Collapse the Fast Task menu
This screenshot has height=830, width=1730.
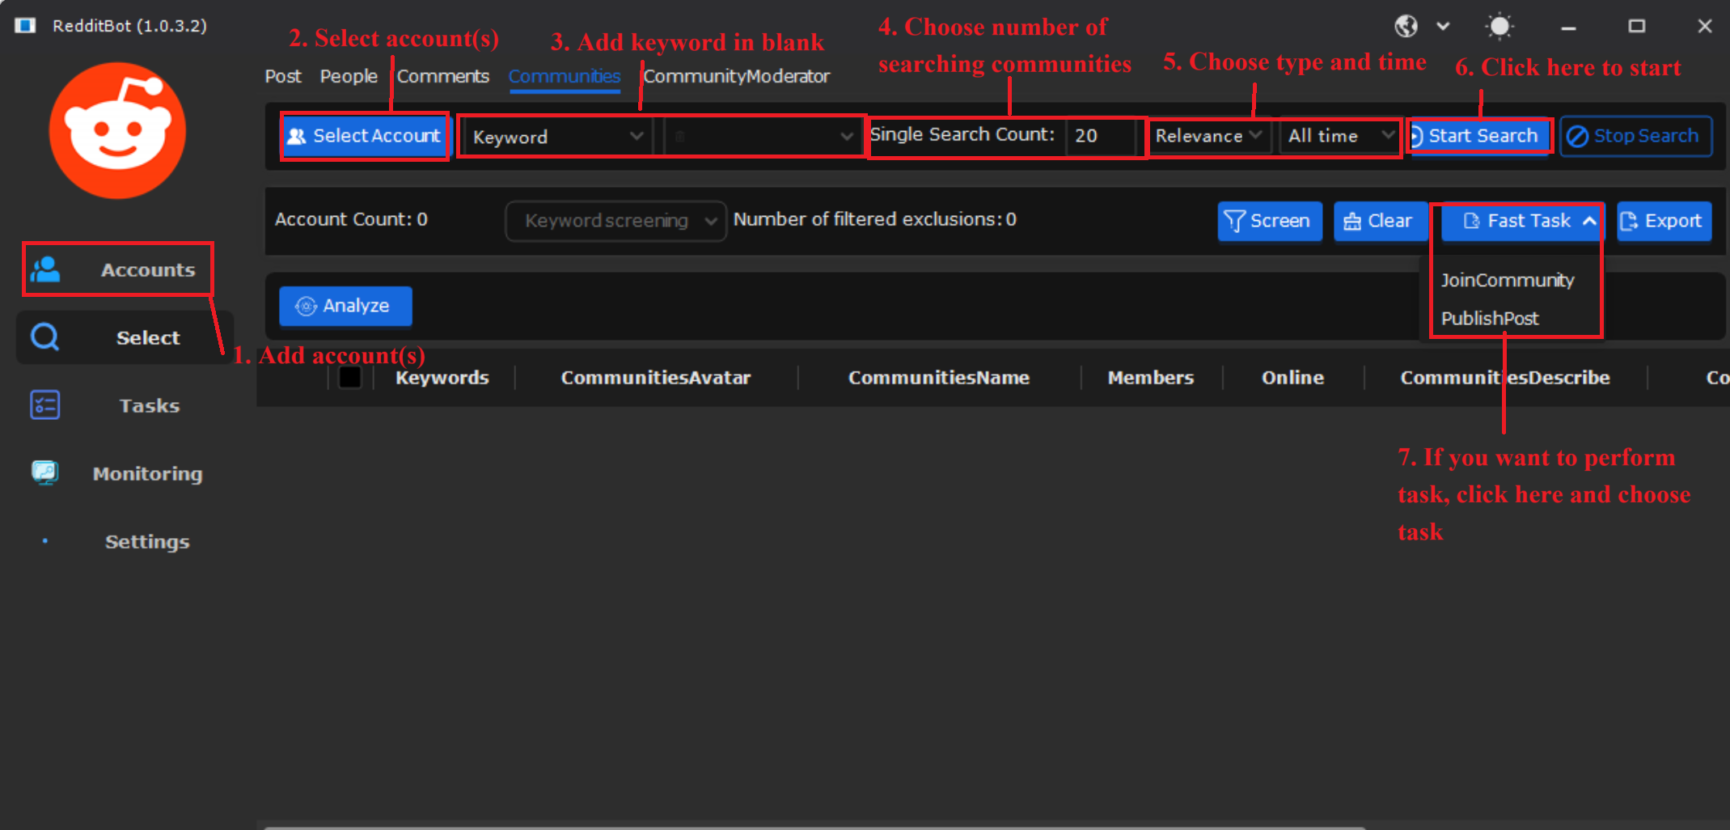pyautogui.click(x=1521, y=221)
